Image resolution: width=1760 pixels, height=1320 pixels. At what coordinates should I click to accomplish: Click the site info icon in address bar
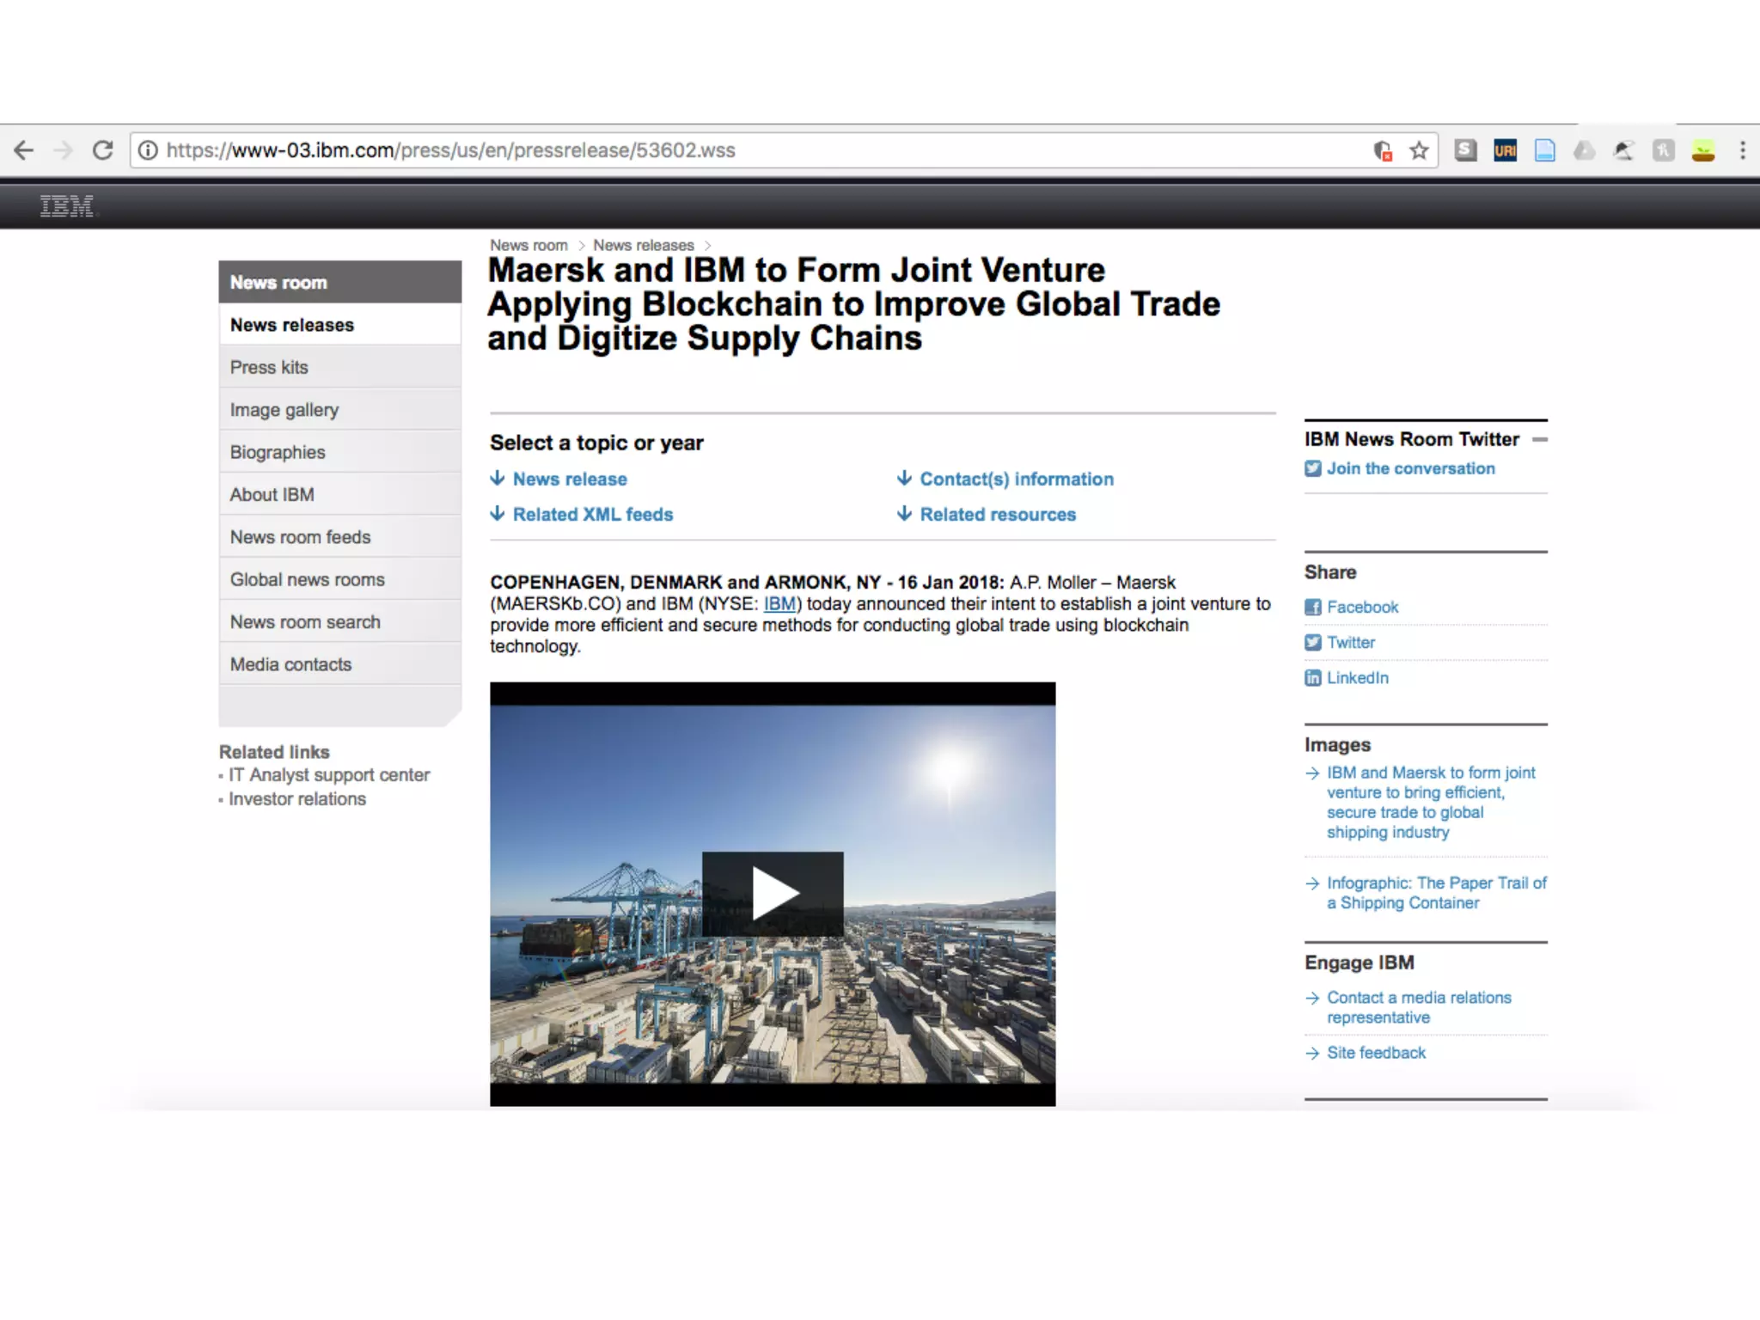149,150
